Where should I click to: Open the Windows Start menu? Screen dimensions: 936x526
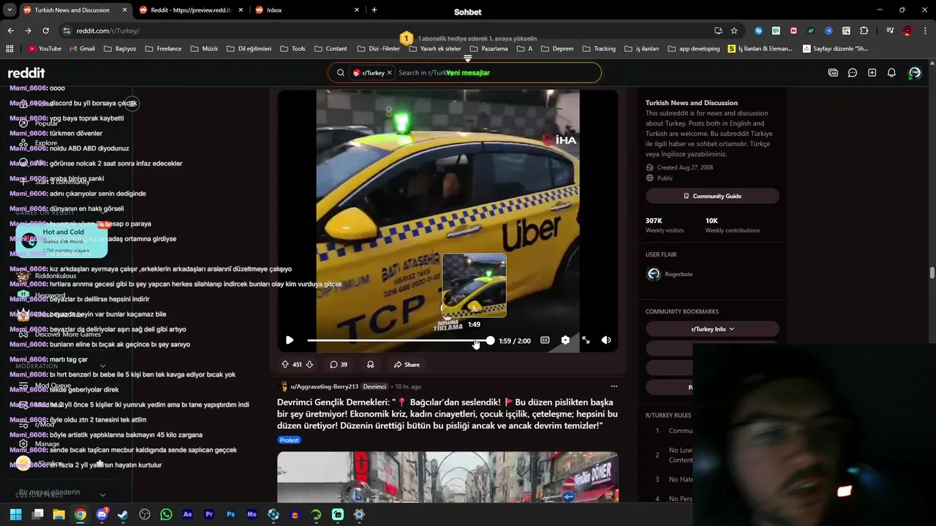pos(15,514)
